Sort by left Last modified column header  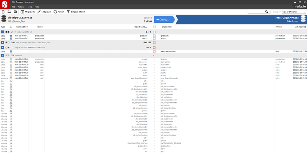click(22, 27)
